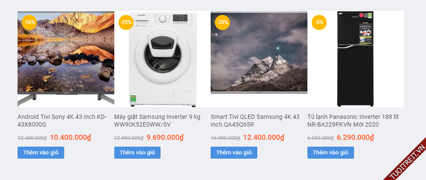Open the Panasonic refrigerator image

point(355,59)
